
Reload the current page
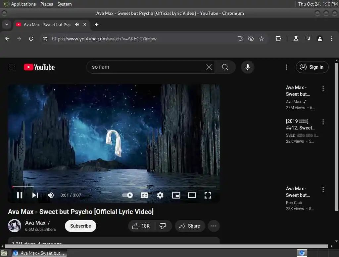click(31, 39)
